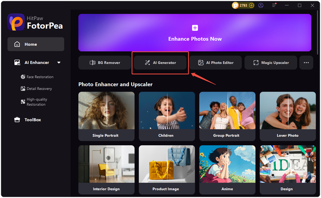This screenshot has width=321, height=198.
Task: Pick the Product Image thumbnail
Action: pos(166,170)
